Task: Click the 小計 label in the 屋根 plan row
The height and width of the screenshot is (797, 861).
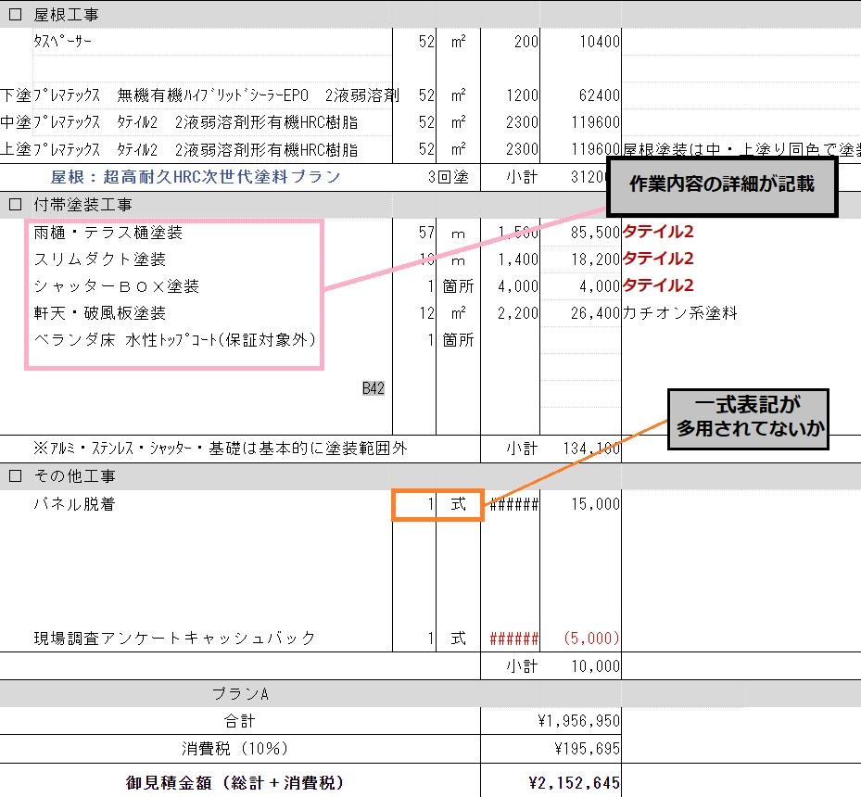Action: click(x=522, y=177)
